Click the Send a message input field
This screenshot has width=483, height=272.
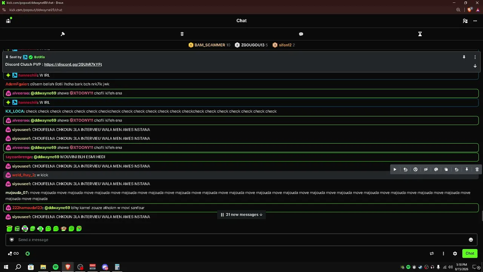pyautogui.click(x=241, y=240)
